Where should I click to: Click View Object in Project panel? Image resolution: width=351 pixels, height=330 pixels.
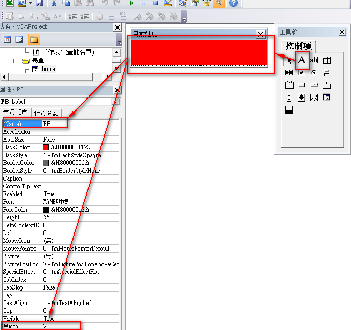pos(19,40)
